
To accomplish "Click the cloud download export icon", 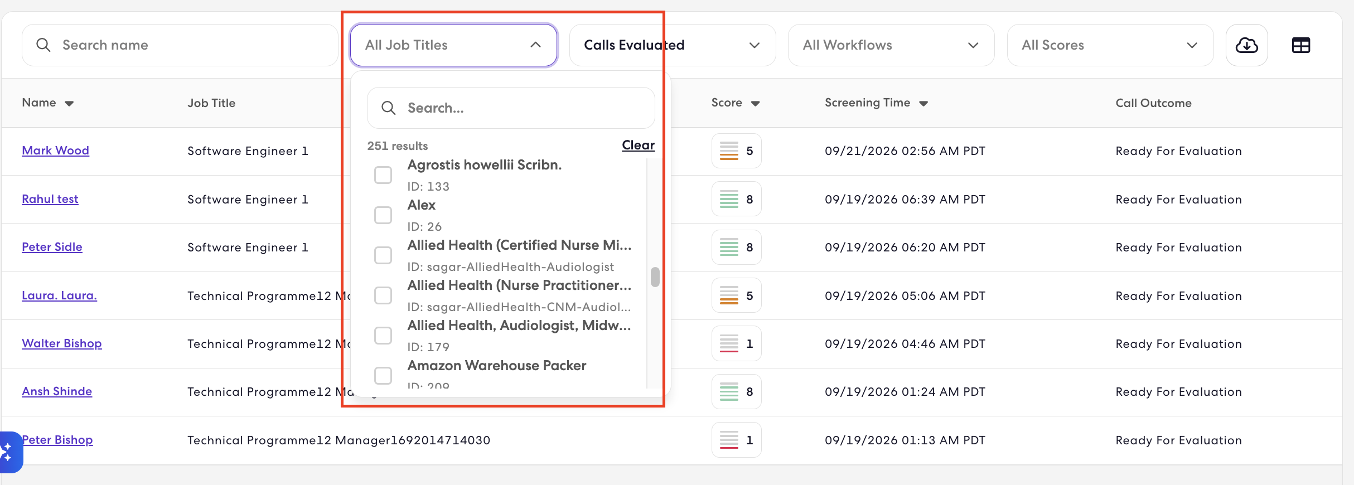I will pyautogui.click(x=1246, y=45).
